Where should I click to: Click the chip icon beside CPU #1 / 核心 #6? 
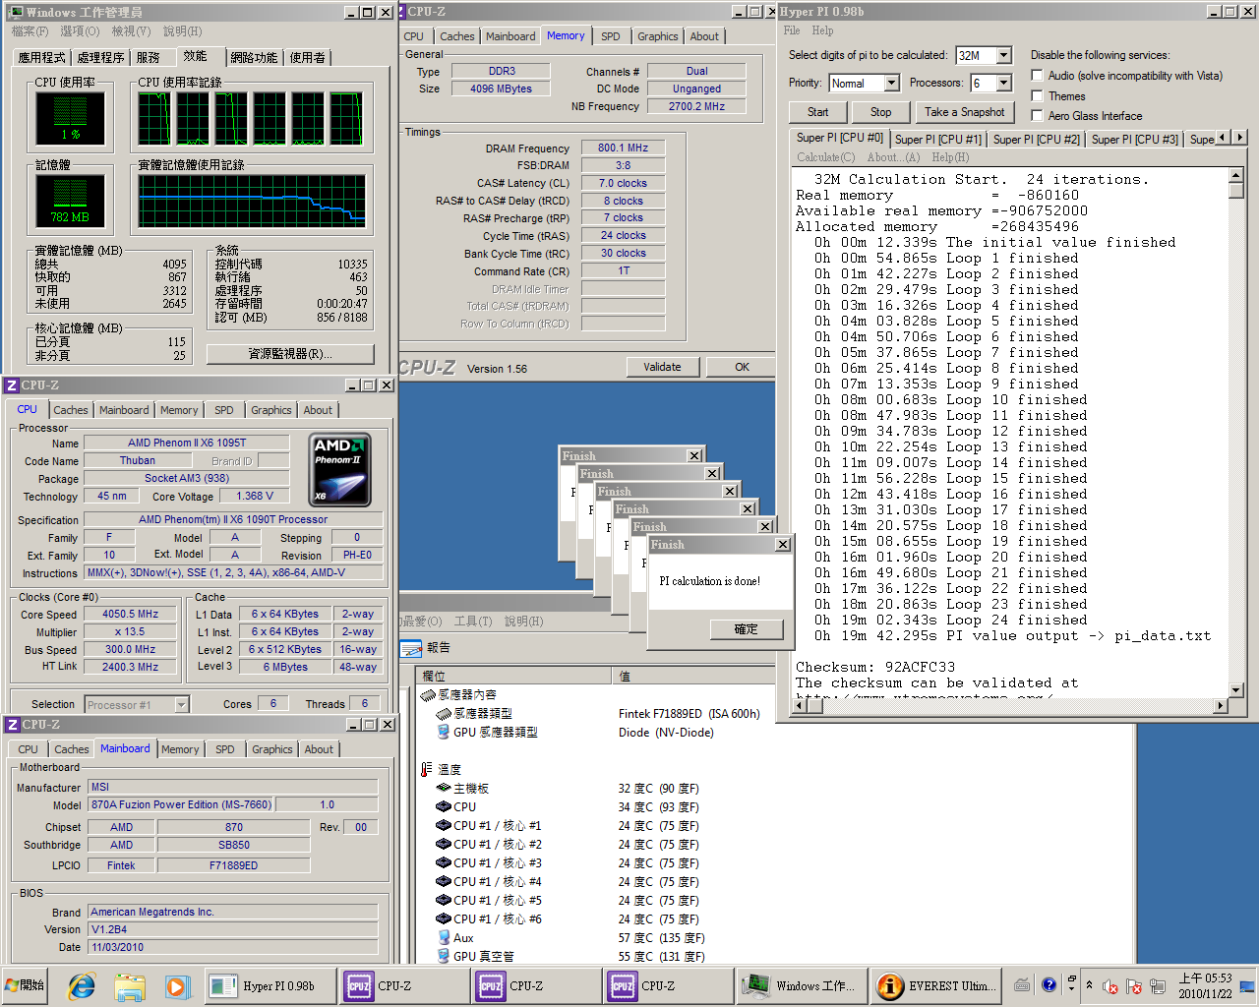[x=444, y=919]
